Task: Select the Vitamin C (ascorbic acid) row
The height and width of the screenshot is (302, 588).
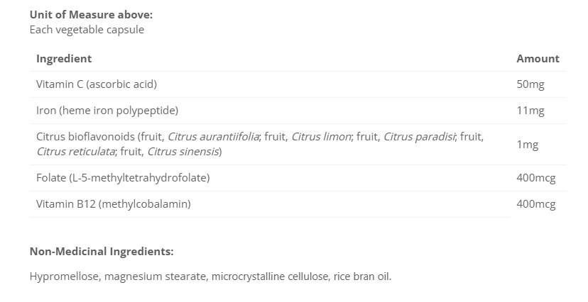Action: pyautogui.click(x=97, y=84)
